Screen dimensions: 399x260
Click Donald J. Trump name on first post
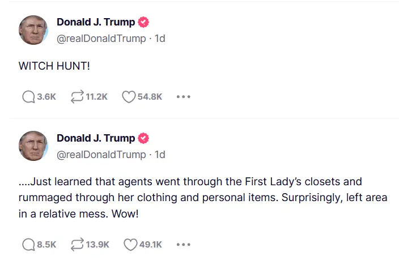point(96,23)
